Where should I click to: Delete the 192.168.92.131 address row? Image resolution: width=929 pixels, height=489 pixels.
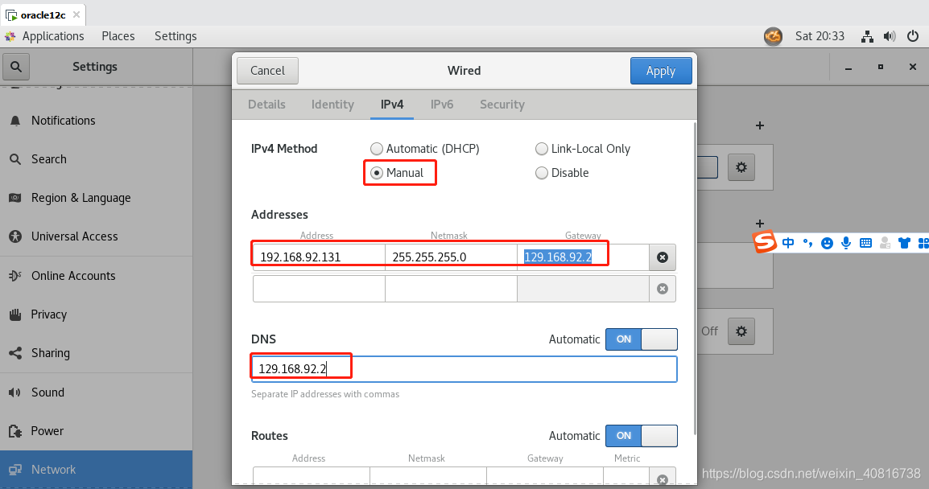pos(663,257)
